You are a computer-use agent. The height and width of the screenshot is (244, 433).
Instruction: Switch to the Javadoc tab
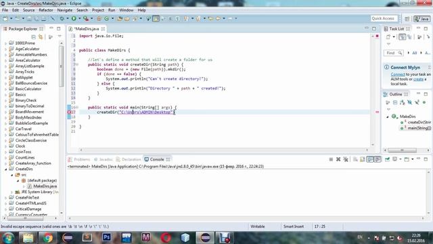coord(104,159)
